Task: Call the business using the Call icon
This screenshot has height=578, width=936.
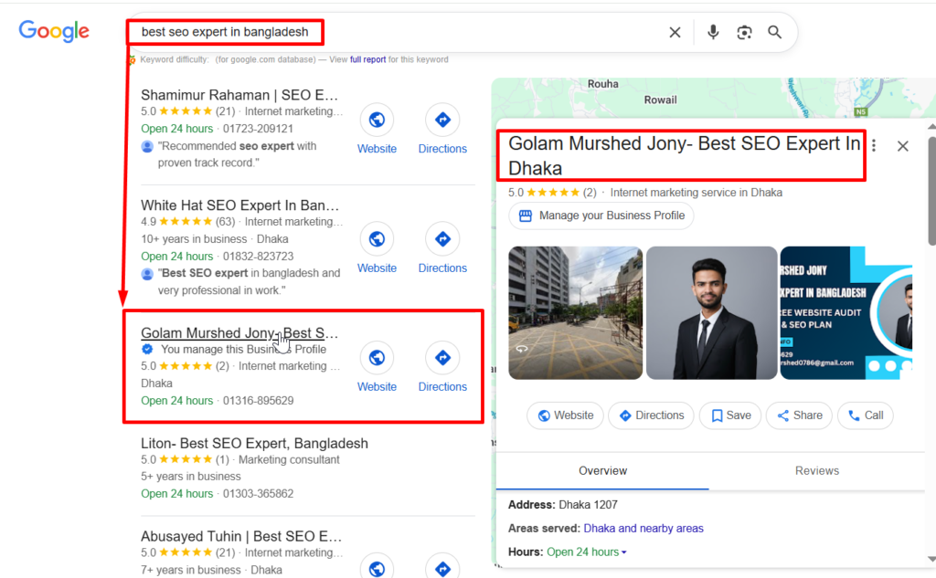Action: tap(865, 415)
